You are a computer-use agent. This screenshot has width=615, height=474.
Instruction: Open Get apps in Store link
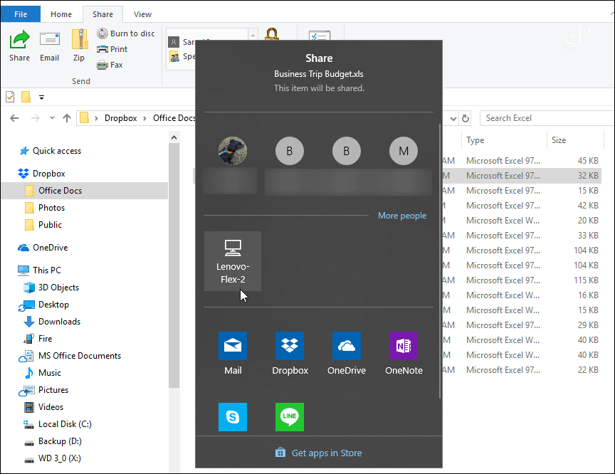(318, 453)
